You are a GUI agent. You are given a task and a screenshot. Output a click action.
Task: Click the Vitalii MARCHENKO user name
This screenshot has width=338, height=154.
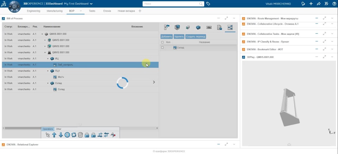[279, 4]
